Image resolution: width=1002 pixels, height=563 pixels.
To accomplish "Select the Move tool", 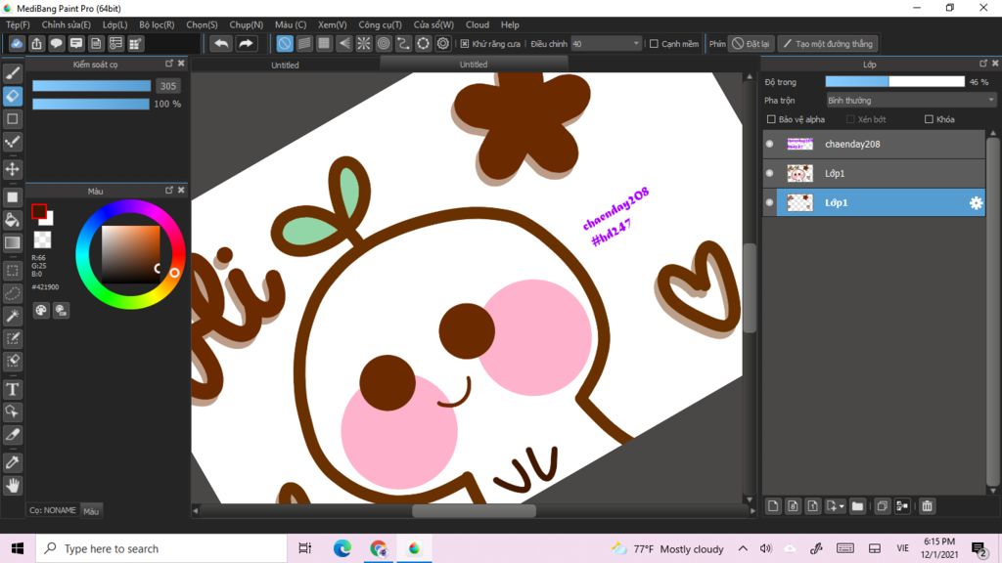I will tap(12, 169).
